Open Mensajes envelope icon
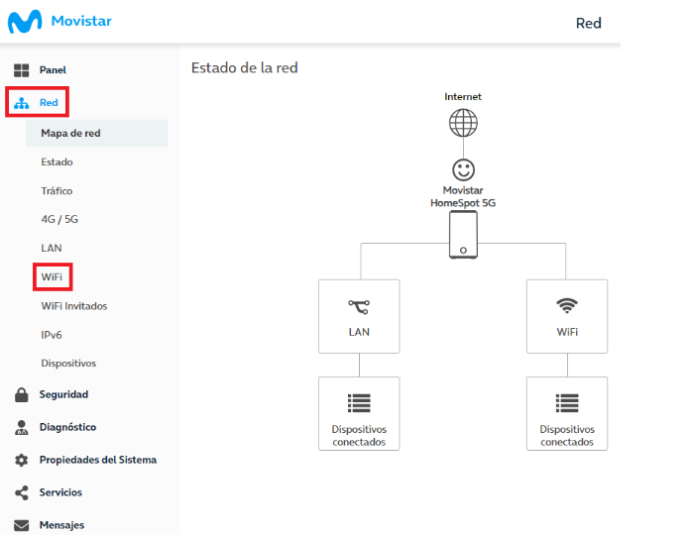Image resolution: width=691 pixels, height=535 pixels. [21, 525]
